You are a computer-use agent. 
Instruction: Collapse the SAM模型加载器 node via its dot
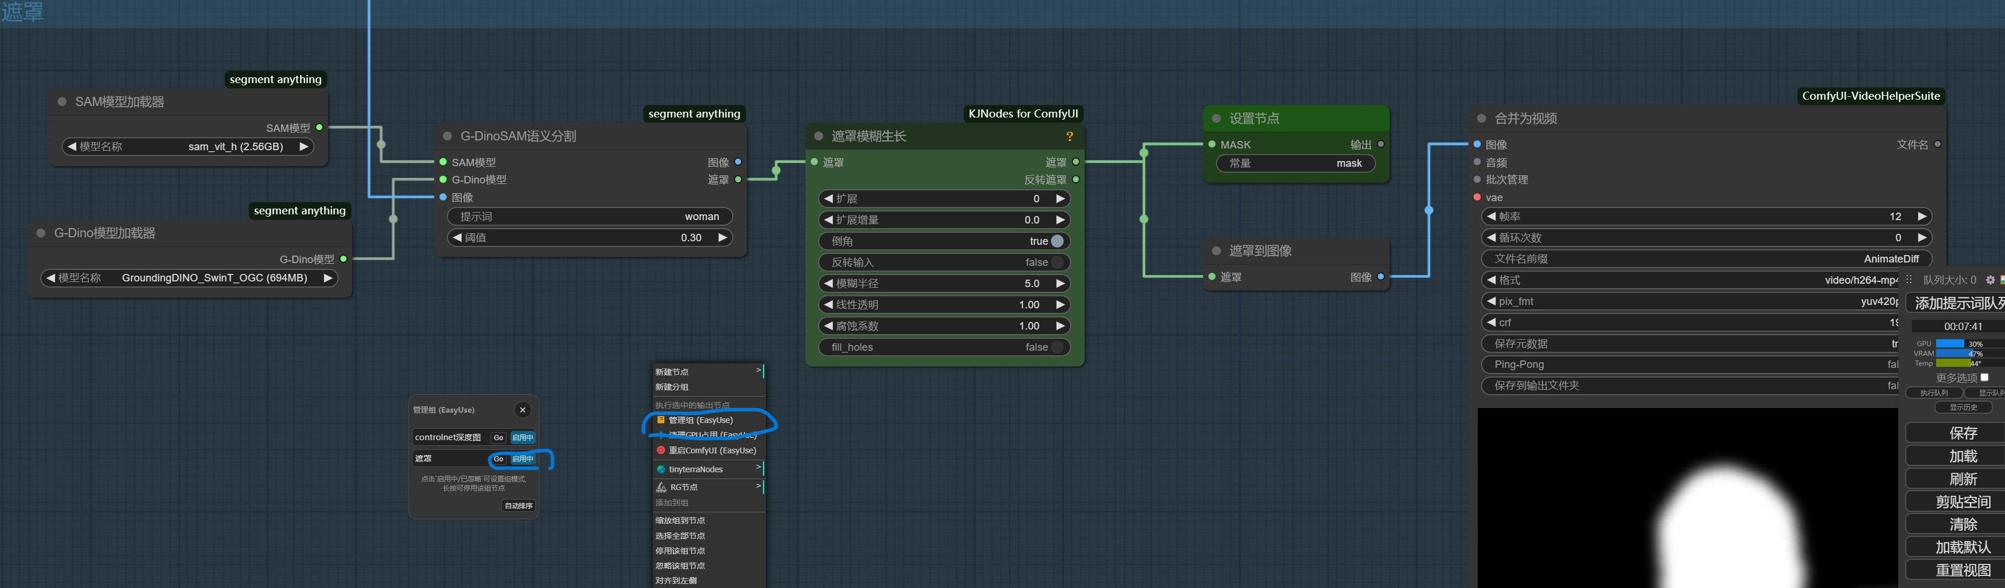coord(63,102)
